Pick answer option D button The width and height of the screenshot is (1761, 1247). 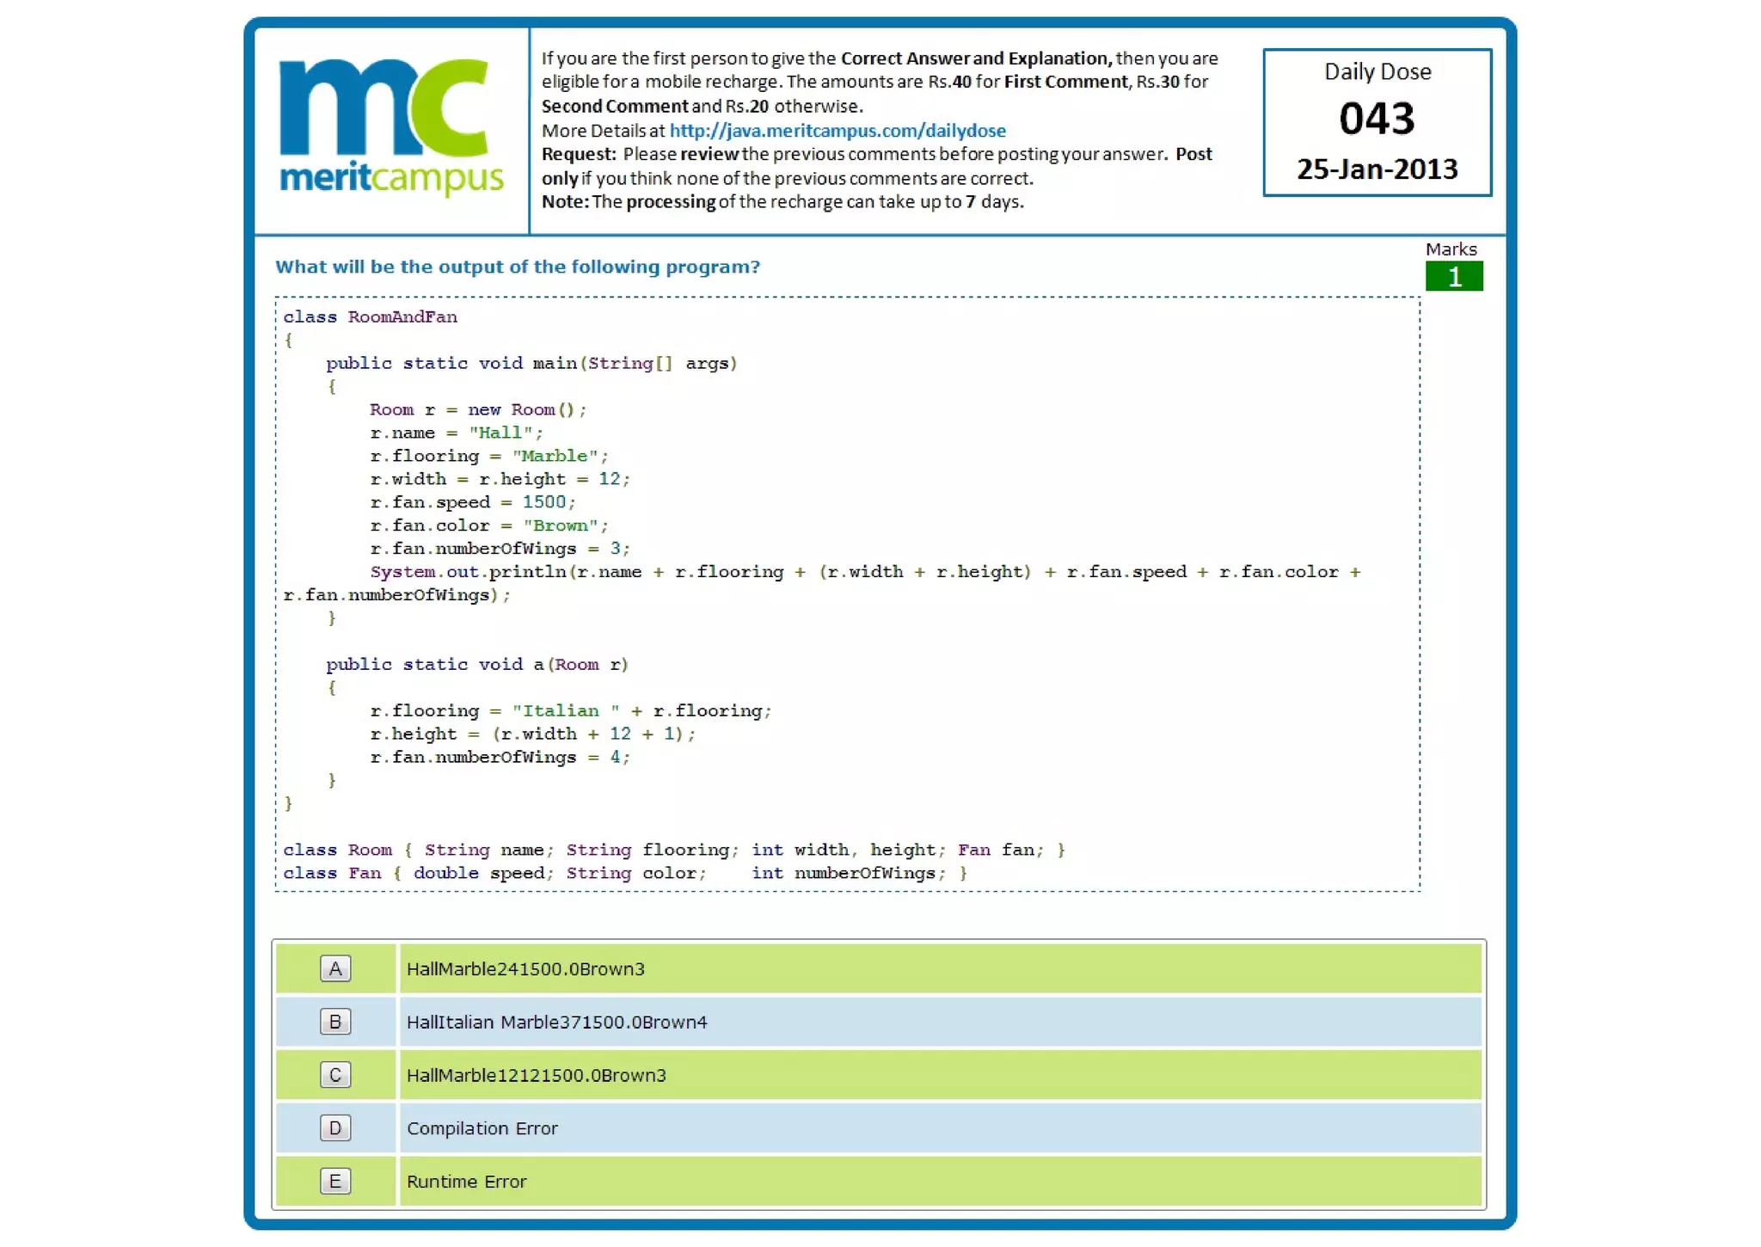[x=335, y=1127]
